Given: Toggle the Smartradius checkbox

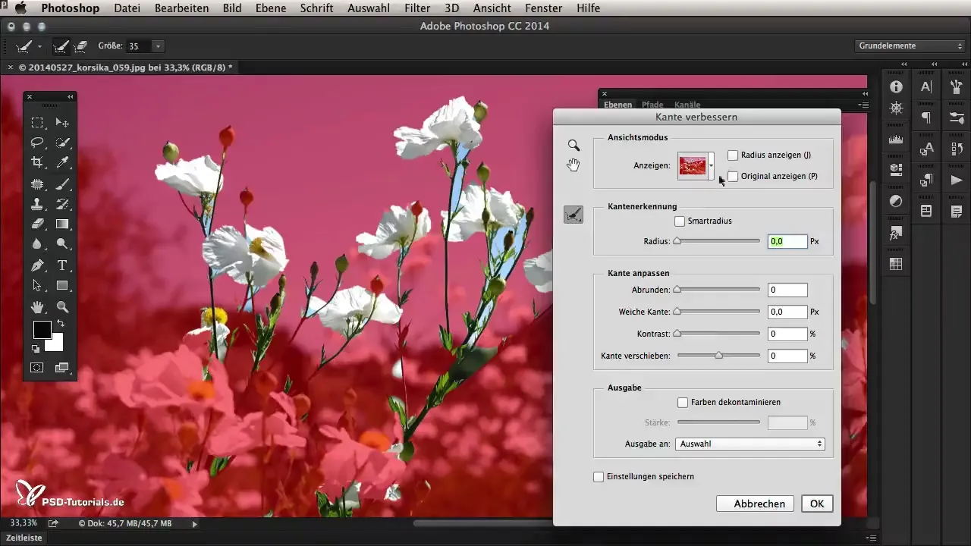Looking at the screenshot, I should [680, 221].
